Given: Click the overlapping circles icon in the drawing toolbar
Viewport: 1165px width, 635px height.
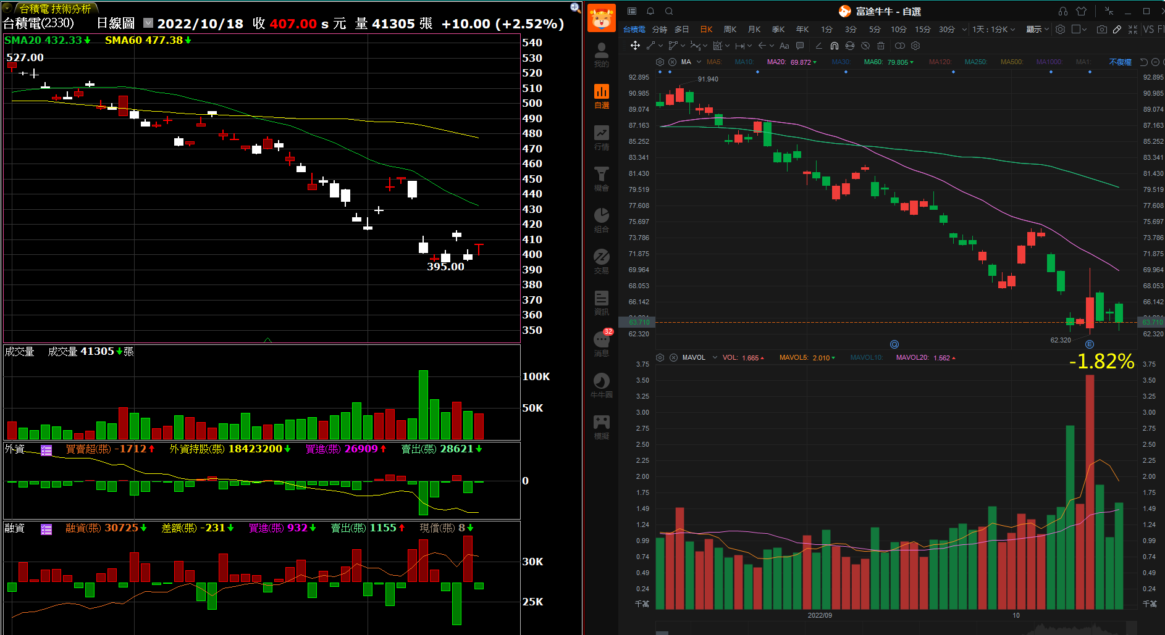Looking at the screenshot, I should tap(900, 46).
